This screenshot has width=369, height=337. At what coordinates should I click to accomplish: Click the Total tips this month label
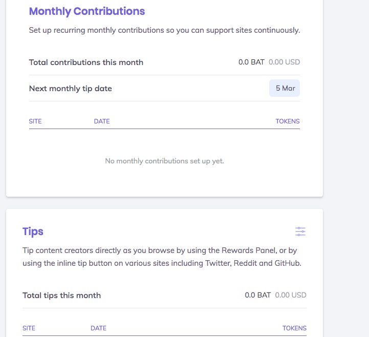62,295
